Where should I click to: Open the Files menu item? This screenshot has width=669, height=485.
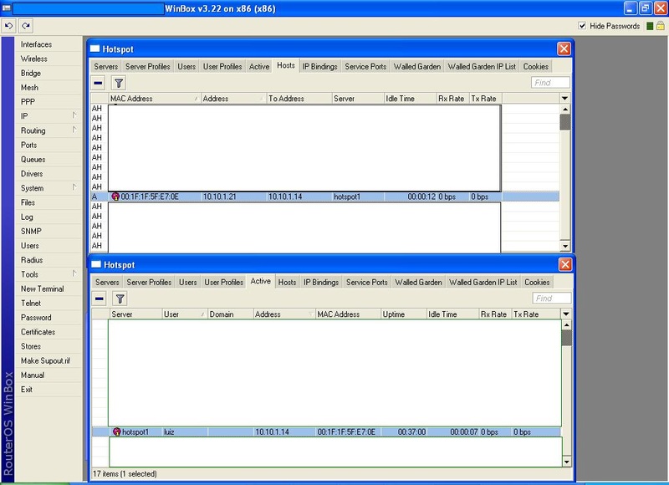coord(28,202)
